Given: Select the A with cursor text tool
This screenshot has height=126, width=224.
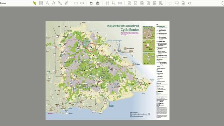Looking at the screenshot, I should (54, 3).
